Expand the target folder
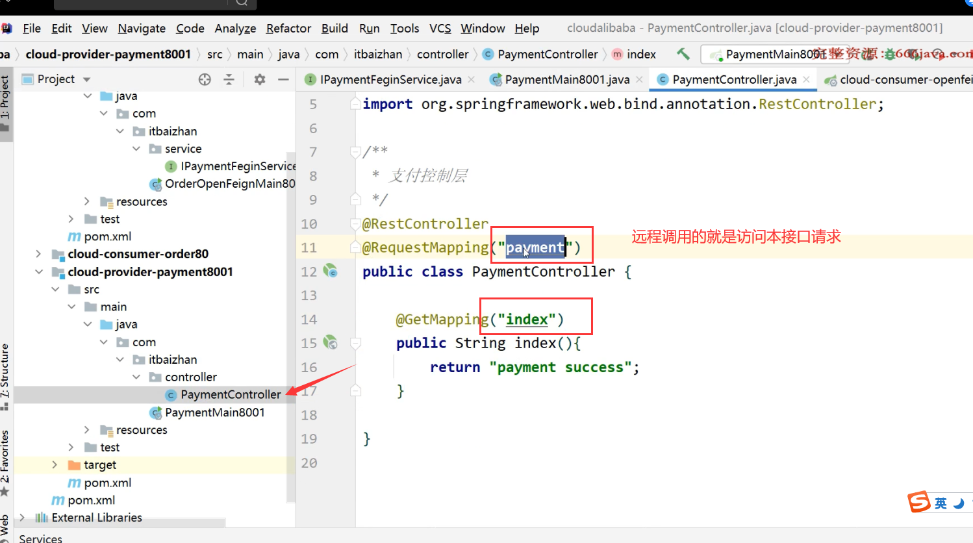Image resolution: width=973 pixels, height=543 pixels. coord(55,465)
